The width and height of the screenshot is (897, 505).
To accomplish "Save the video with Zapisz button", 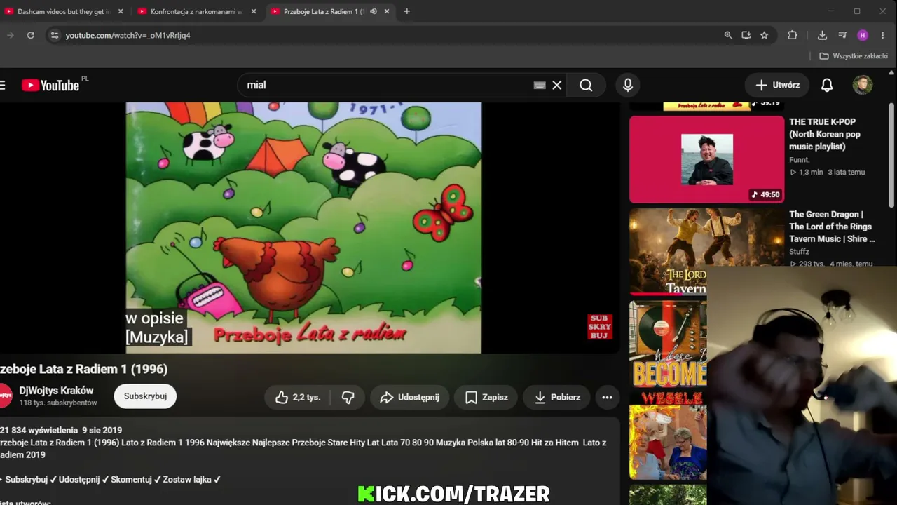I will pyautogui.click(x=486, y=397).
